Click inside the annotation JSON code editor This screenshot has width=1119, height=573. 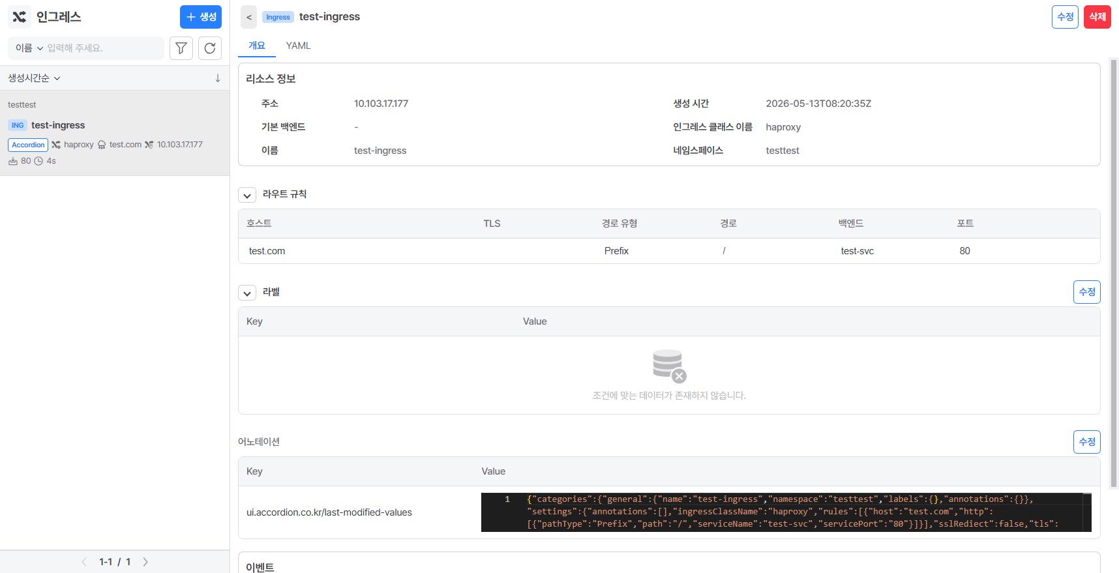tap(786, 512)
